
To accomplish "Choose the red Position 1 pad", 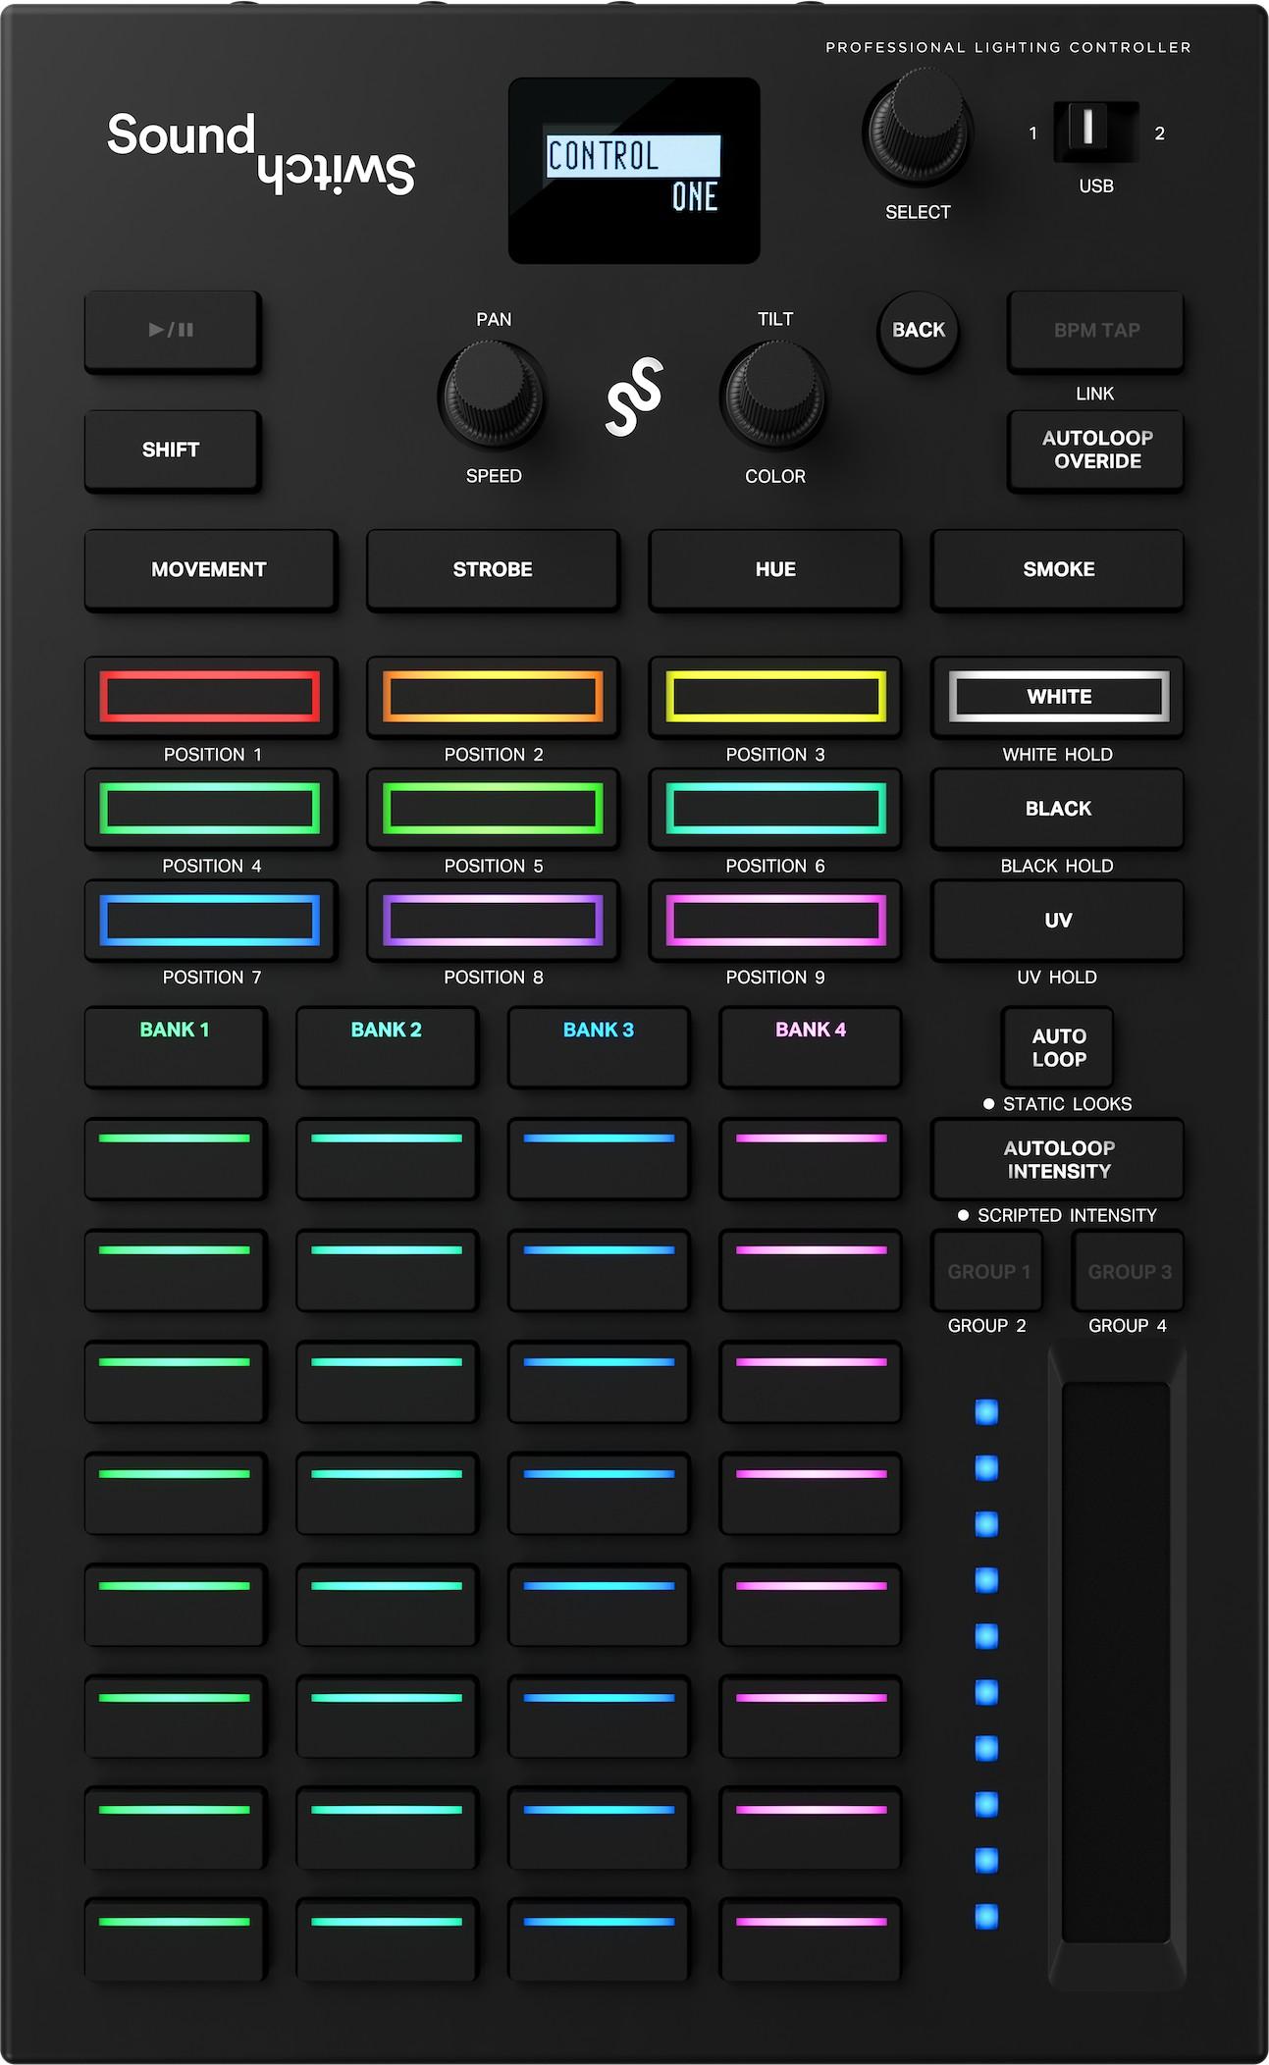I will (x=211, y=697).
